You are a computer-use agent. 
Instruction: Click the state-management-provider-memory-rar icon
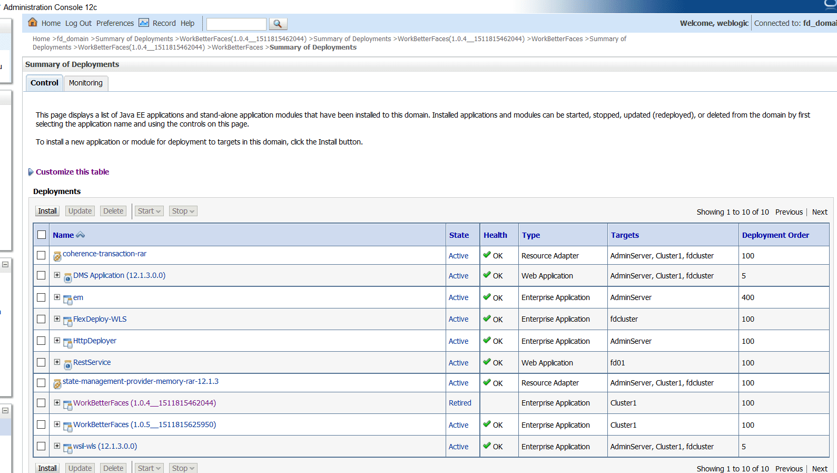pyautogui.click(x=57, y=384)
